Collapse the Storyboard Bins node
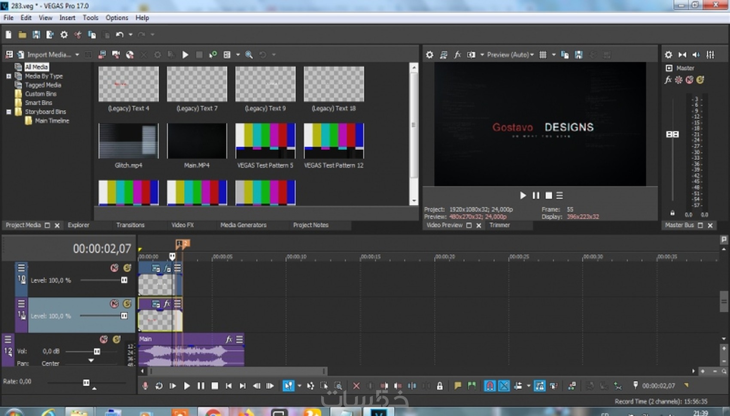This screenshot has width=730, height=416. click(x=9, y=112)
